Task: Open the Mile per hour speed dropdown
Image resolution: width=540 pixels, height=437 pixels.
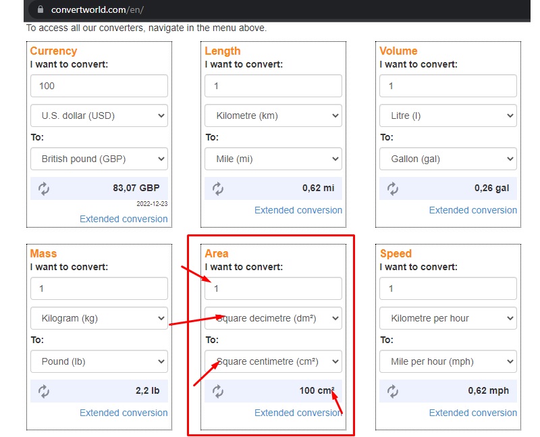Action: pyautogui.click(x=448, y=361)
